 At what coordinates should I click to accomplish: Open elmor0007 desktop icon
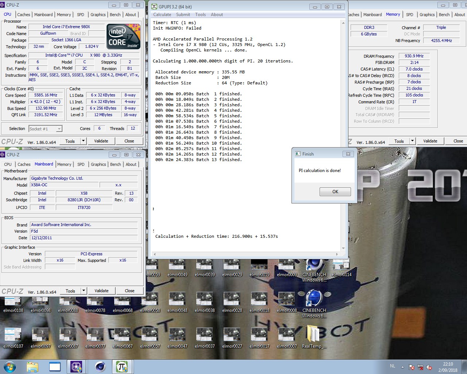(x=287, y=338)
